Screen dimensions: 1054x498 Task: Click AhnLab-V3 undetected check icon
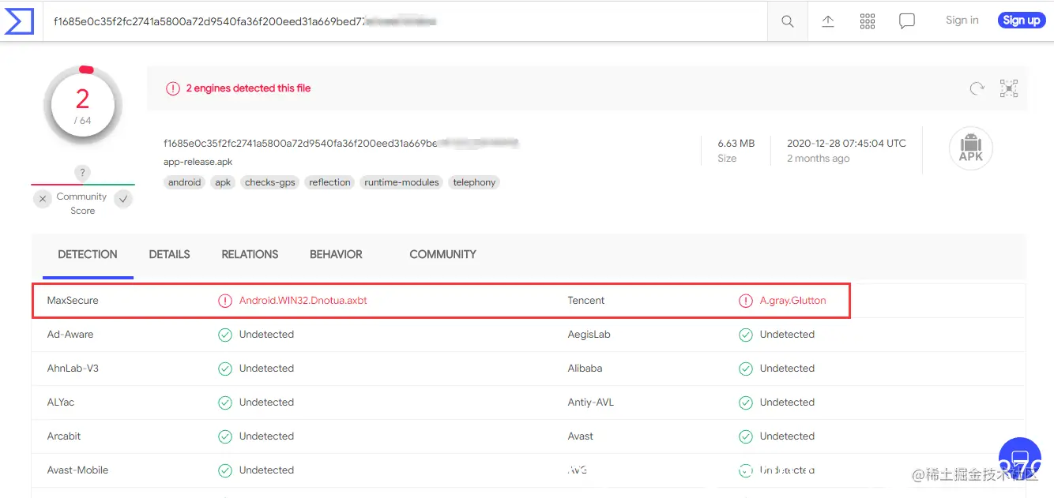pyautogui.click(x=225, y=369)
